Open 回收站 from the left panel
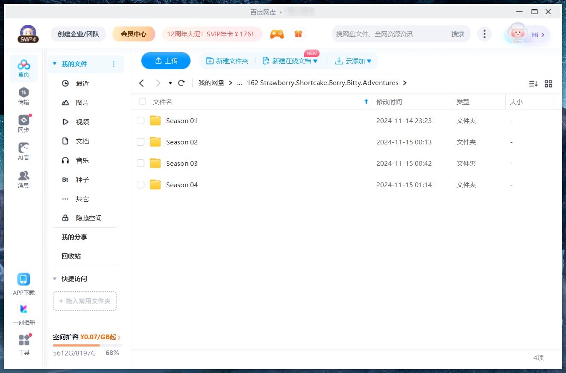 71,256
